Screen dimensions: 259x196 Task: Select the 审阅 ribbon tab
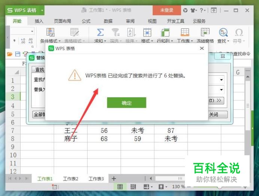point(130,21)
